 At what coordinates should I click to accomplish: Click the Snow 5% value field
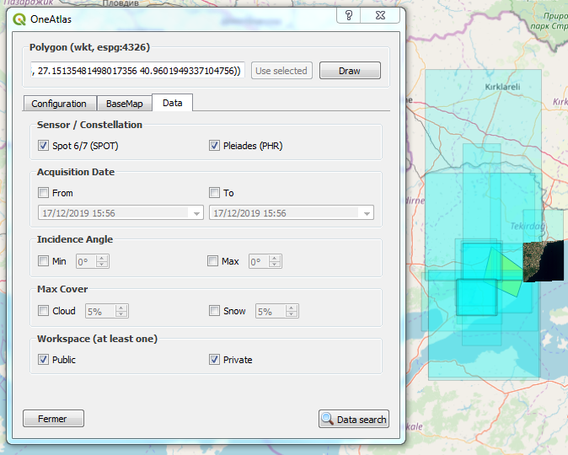click(x=277, y=311)
